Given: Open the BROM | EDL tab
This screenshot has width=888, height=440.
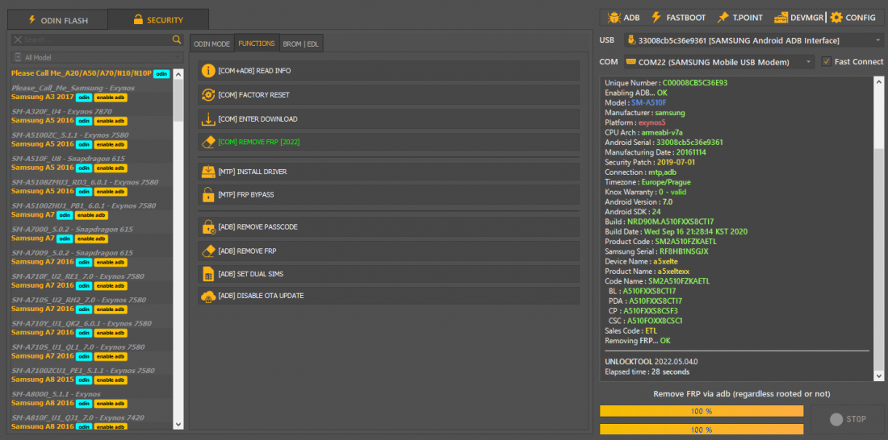Looking at the screenshot, I should 301,44.
